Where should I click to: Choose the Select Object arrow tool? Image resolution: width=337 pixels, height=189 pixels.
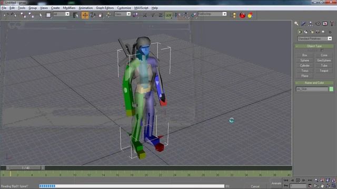click(41, 15)
